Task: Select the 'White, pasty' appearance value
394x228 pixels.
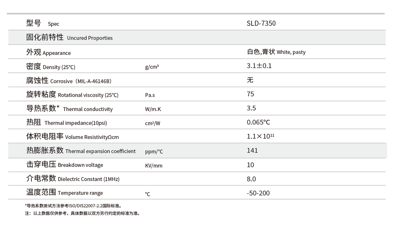Action: [276, 52]
